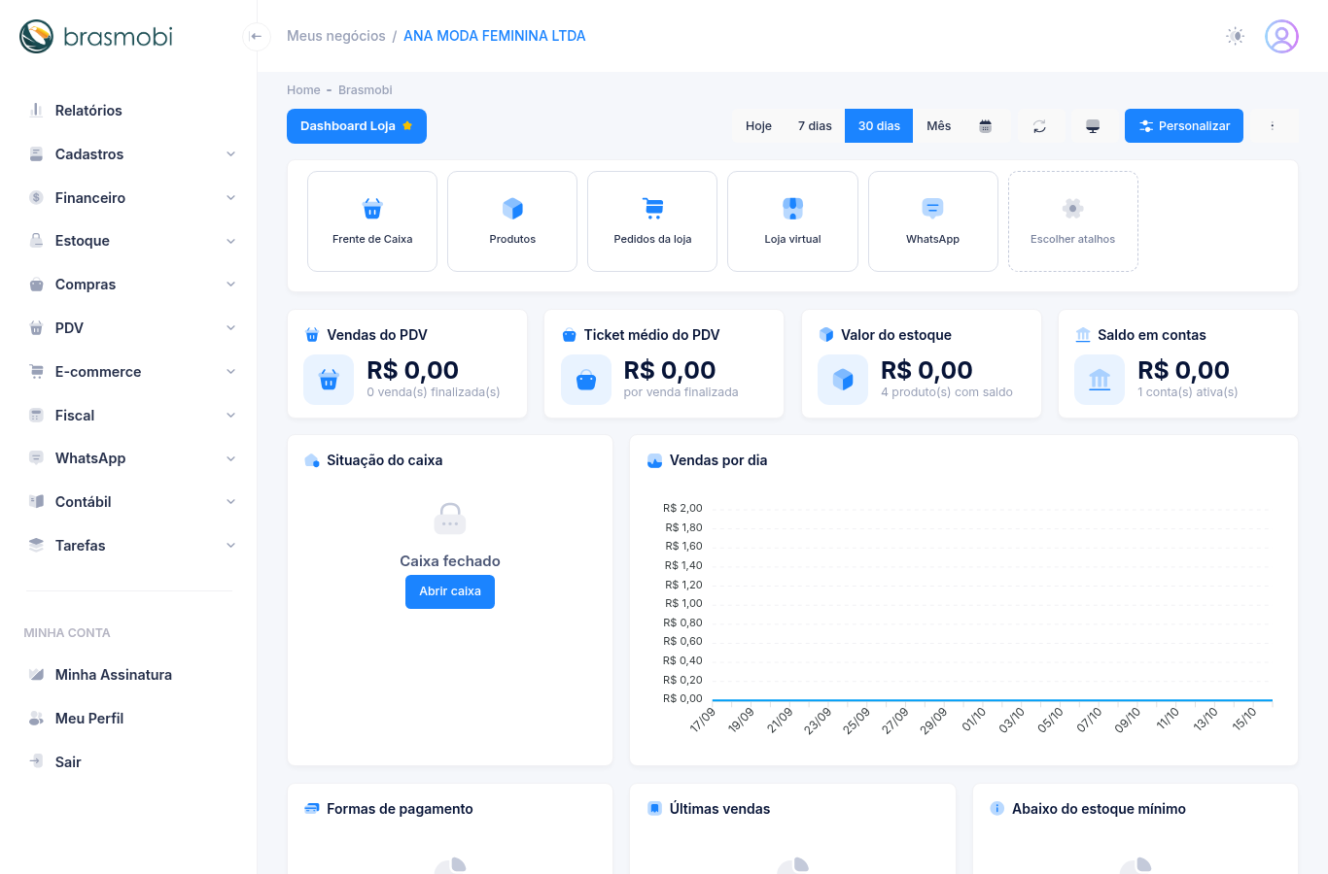Click the Personalizar button
Screen dimensions: 1328x874
[1184, 126]
